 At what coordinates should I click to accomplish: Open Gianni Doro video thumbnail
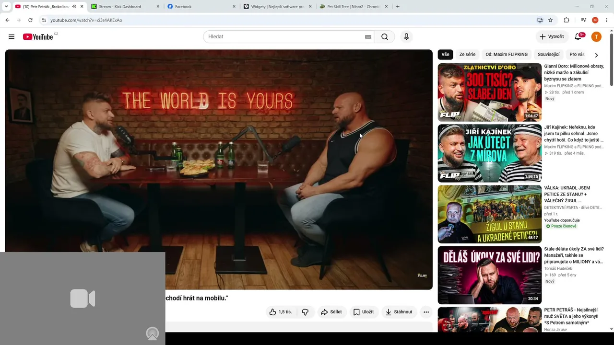click(x=490, y=92)
